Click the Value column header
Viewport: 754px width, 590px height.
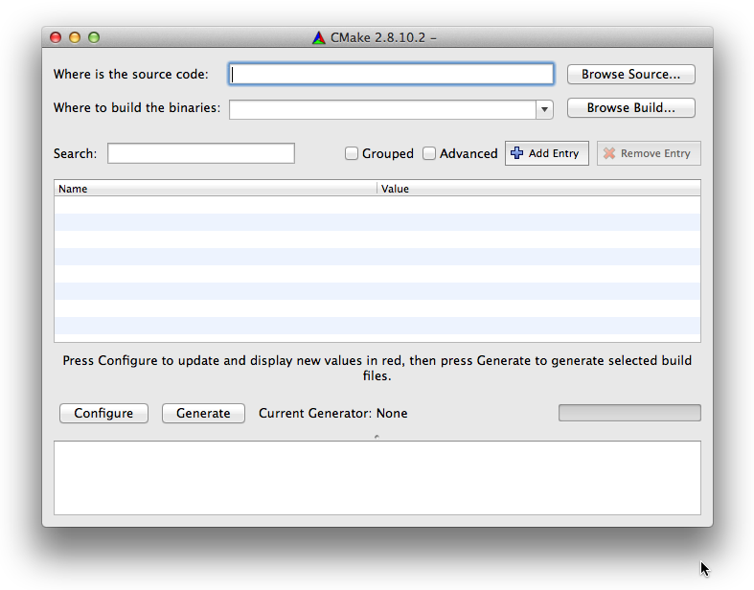[x=538, y=189]
